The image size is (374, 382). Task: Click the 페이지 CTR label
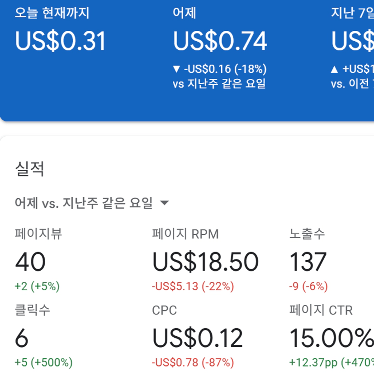[321, 310]
